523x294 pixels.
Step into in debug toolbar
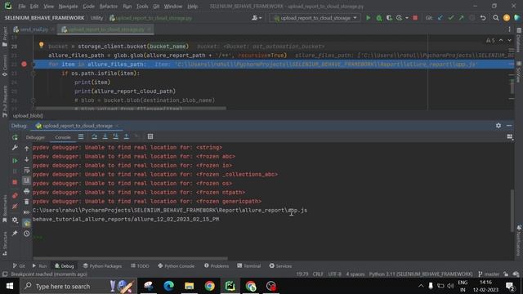pyautogui.click(x=105, y=136)
